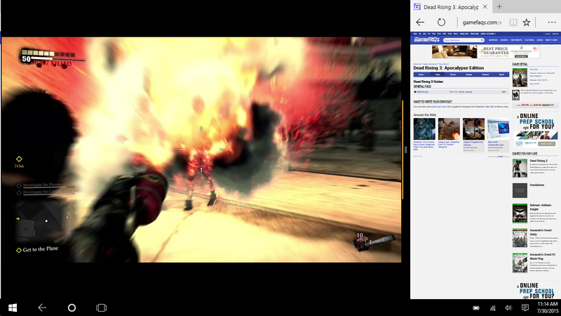561x316 pixels.
Task: Open Action Center notifications icon
Action: coord(525,308)
